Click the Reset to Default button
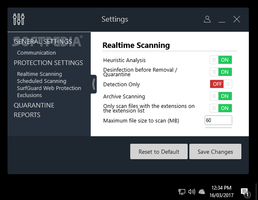258x200 pixels. click(159, 152)
